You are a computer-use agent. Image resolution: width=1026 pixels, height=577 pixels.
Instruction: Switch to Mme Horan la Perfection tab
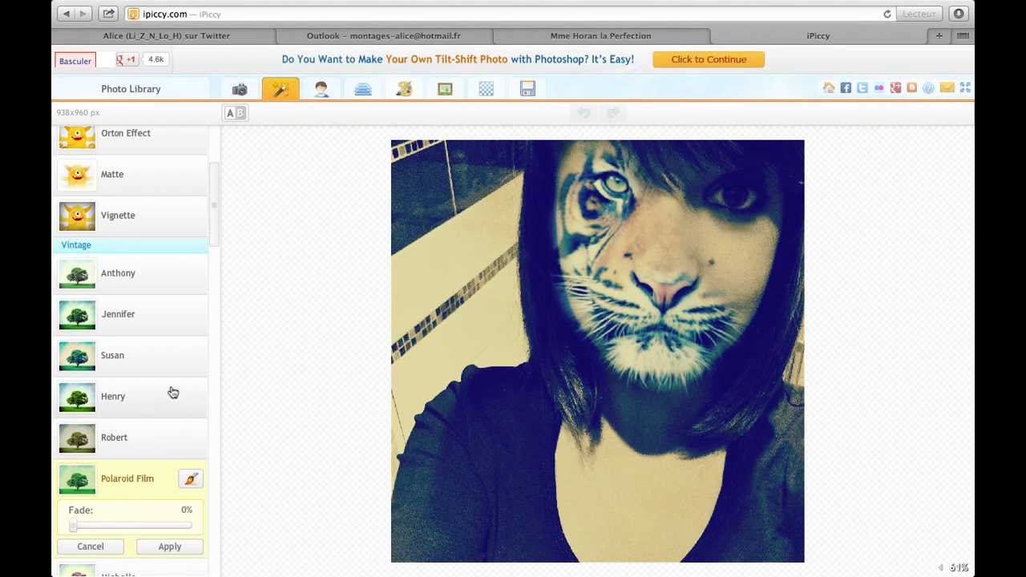(600, 35)
